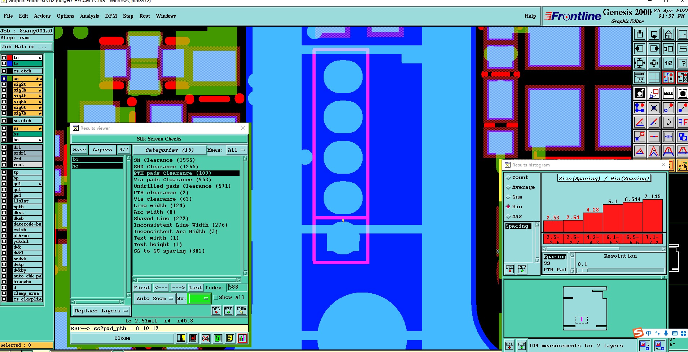
Task: Click the REF icon beside UNDO
Action: click(x=228, y=311)
